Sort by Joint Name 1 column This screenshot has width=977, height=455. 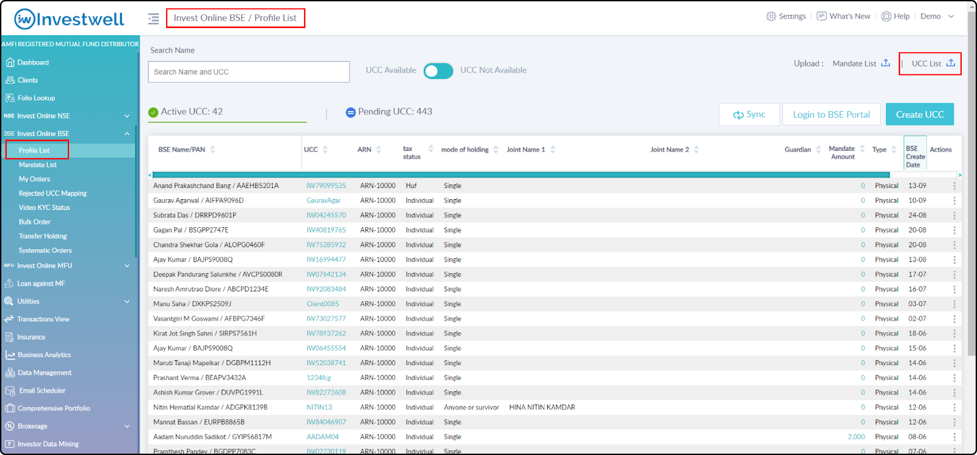553,150
